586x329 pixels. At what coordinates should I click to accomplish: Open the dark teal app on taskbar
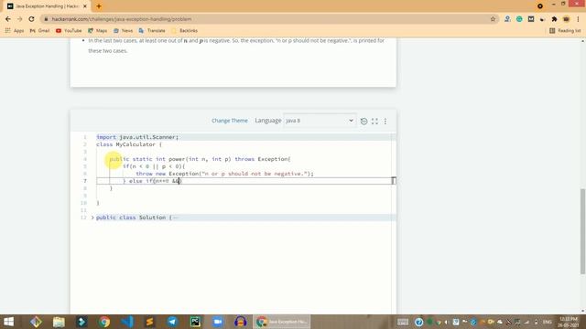[x=81, y=322]
